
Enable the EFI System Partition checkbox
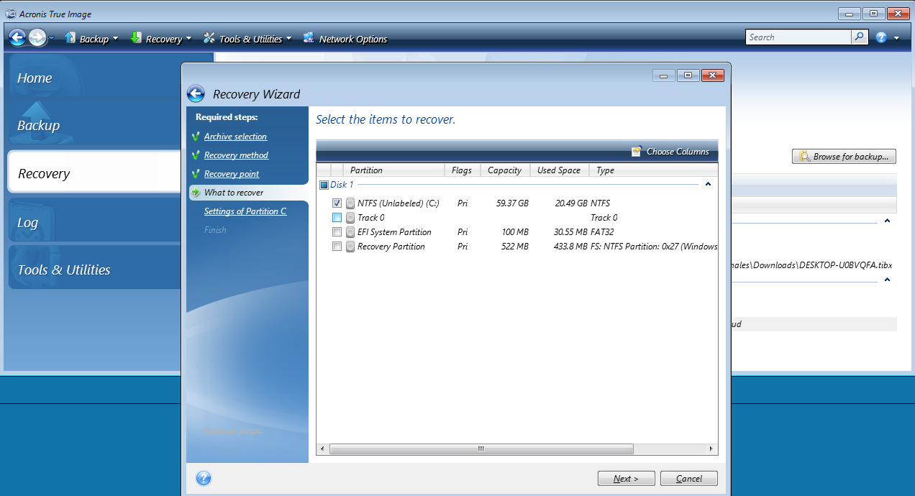(x=337, y=231)
